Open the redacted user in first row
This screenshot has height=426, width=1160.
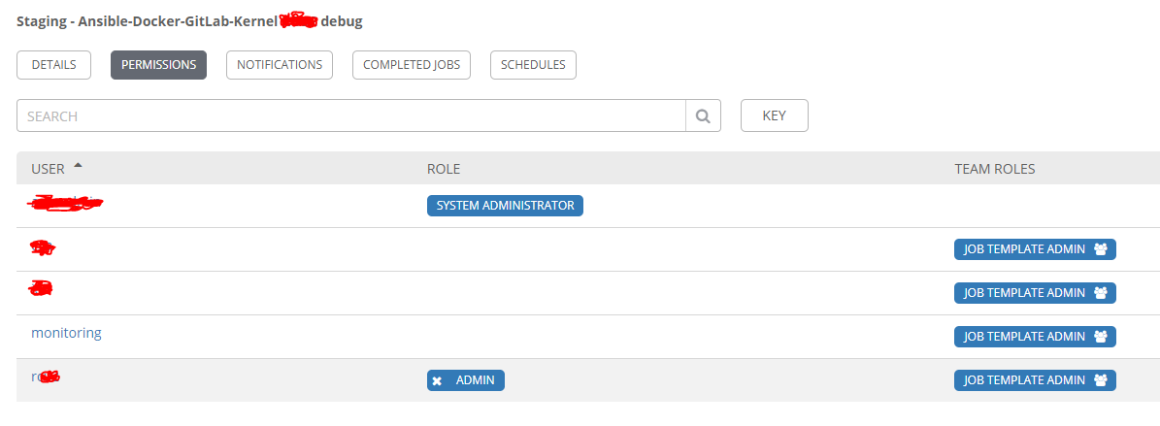point(65,202)
